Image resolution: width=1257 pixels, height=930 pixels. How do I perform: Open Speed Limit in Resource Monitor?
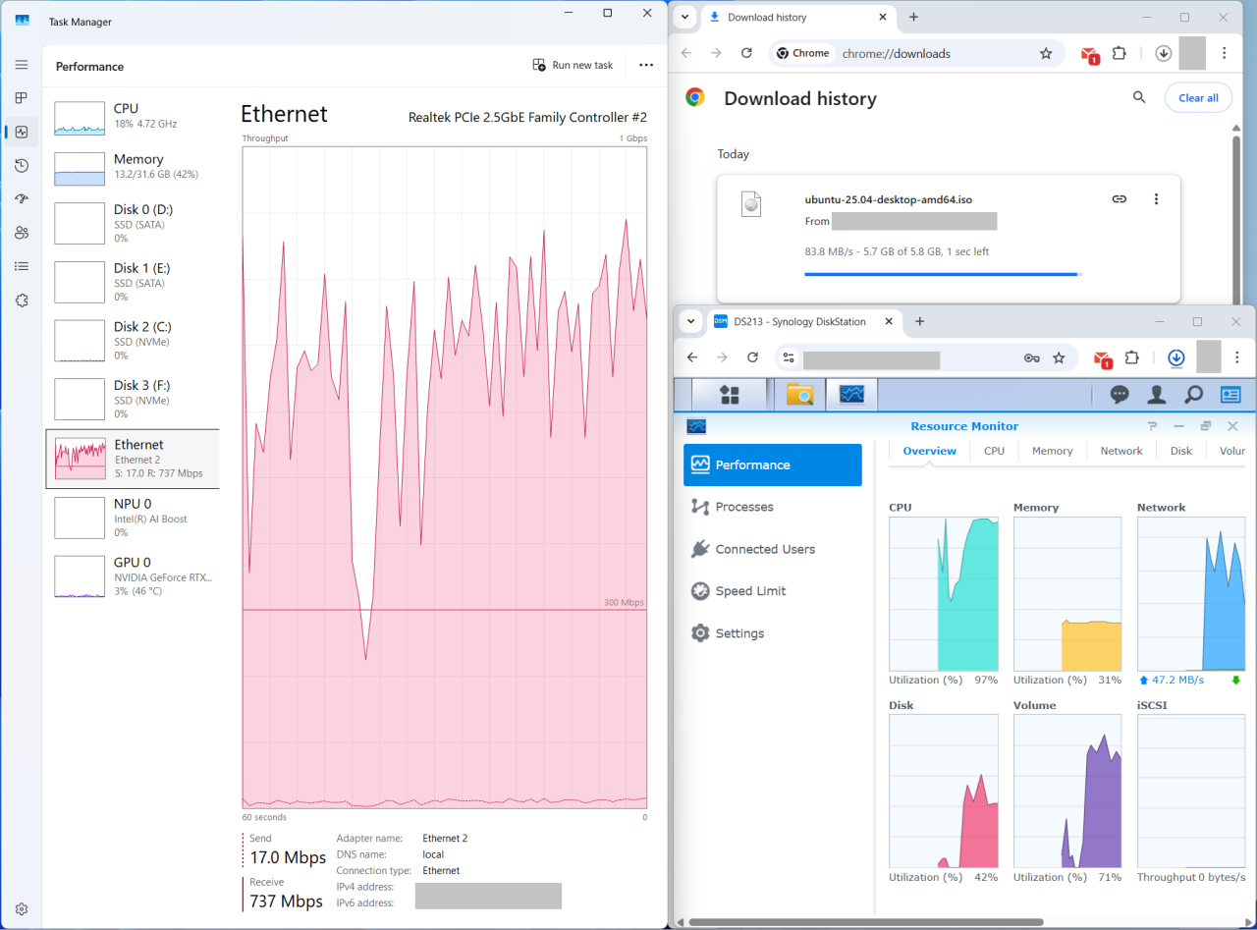click(x=773, y=591)
